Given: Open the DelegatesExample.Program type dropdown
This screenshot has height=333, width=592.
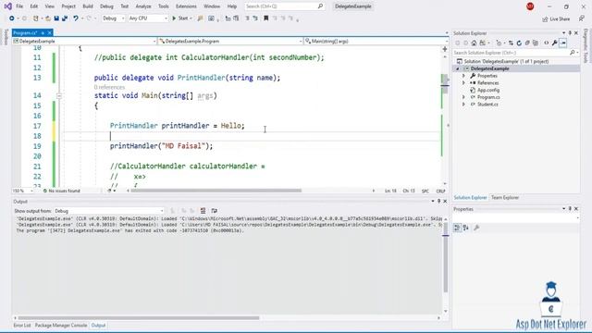Looking at the screenshot, I should point(230,41).
